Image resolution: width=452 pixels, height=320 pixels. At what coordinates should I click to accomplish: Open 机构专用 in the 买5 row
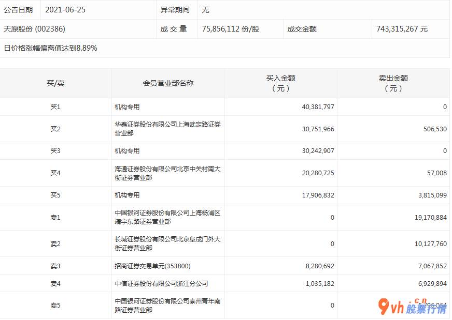[x=128, y=195]
